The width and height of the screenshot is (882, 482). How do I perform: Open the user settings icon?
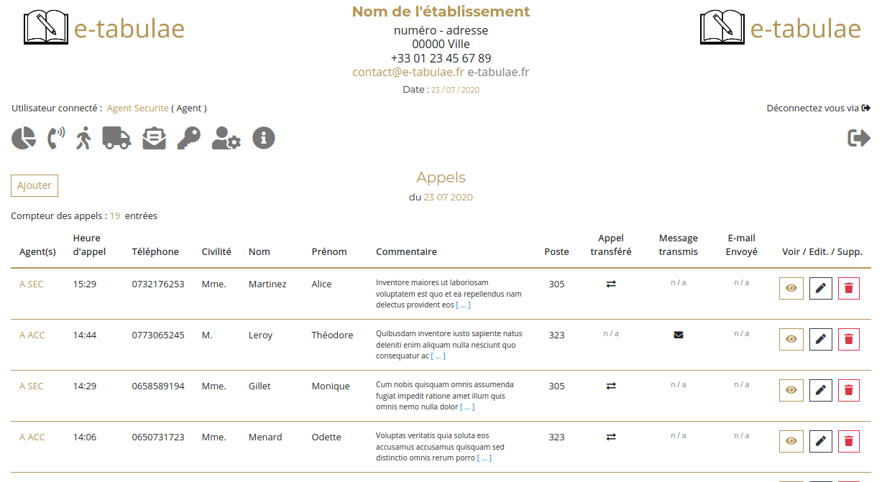(226, 138)
